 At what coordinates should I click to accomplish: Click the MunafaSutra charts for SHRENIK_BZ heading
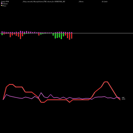point(44,2)
